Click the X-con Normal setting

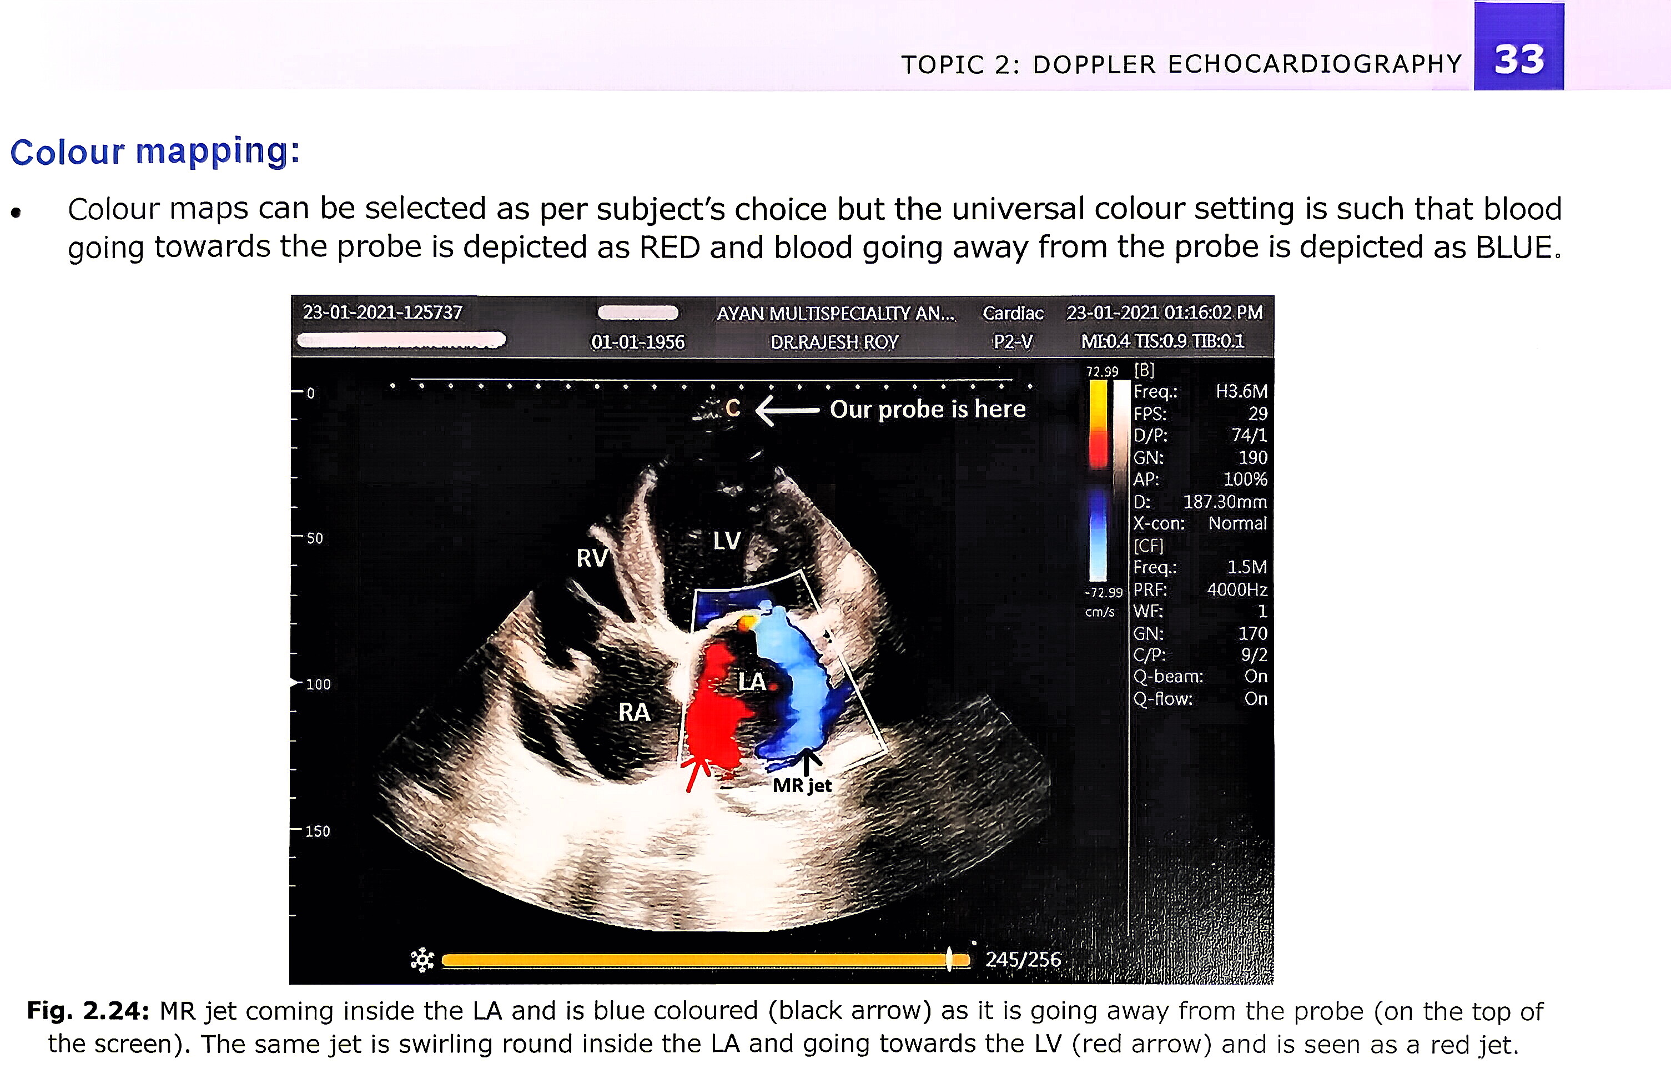tap(1237, 523)
